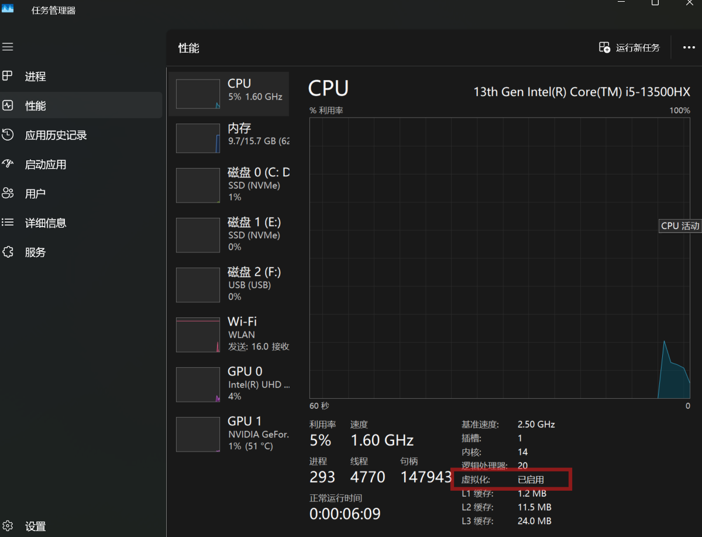The height and width of the screenshot is (537, 702).
Task: Click the 进程 icon in sidebar
Action: (8, 76)
